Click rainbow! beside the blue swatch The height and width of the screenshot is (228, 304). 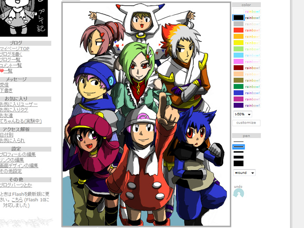[x=252, y=93]
